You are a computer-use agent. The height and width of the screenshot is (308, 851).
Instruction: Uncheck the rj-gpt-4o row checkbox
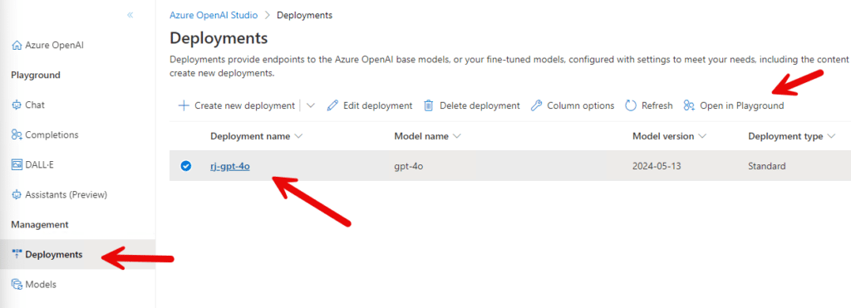click(185, 166)
